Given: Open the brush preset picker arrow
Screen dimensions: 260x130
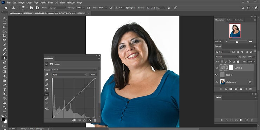Looking at the screenshot, I should 27,8.
